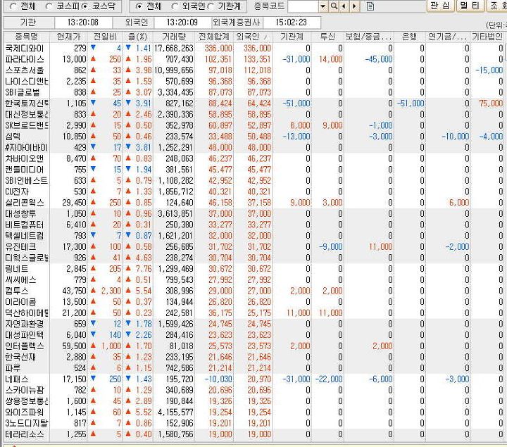Go to next stock with right arrow
507x447 pixels.
click(x=354, y=6)
